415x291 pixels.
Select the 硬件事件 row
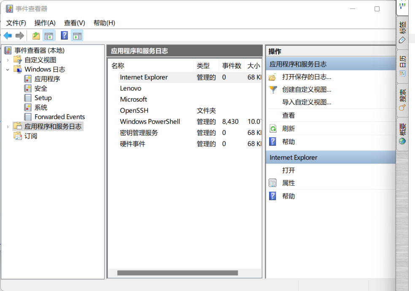pyautogui.click(x=190, y=144)
